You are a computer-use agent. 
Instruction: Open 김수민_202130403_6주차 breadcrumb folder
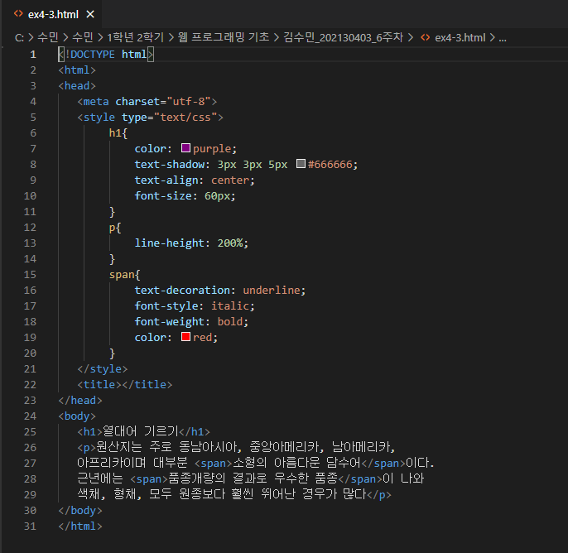coord(343,37)
